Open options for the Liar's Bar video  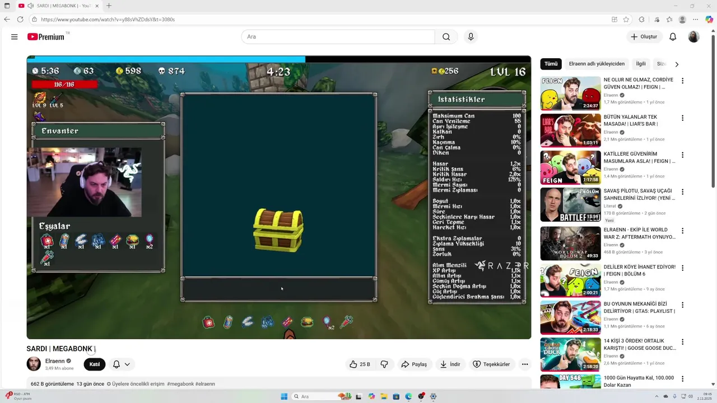point(682,118)
